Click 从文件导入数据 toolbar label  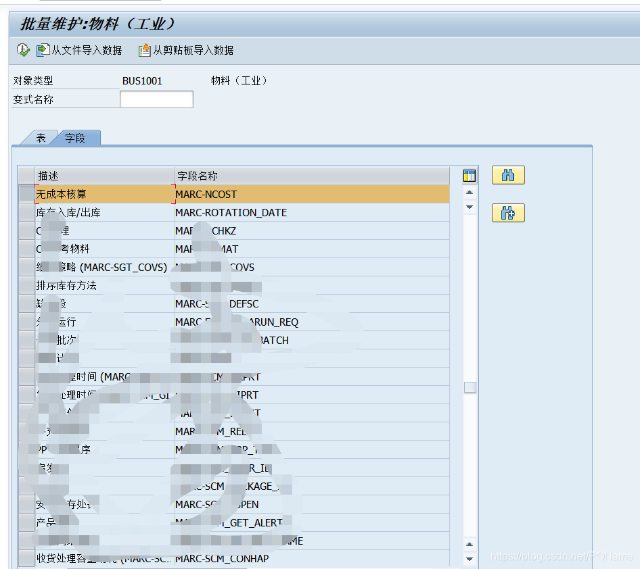point(87,50)
